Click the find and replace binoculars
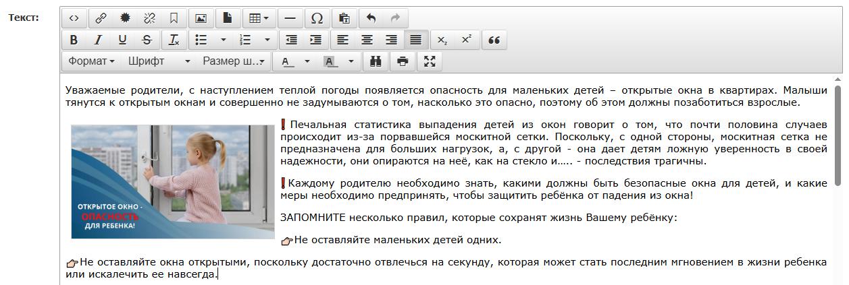 (376, 61)
